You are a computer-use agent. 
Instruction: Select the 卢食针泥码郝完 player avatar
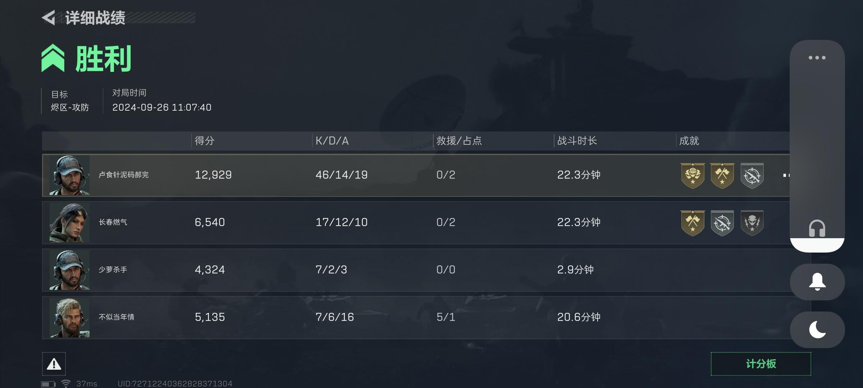point(69,175)
